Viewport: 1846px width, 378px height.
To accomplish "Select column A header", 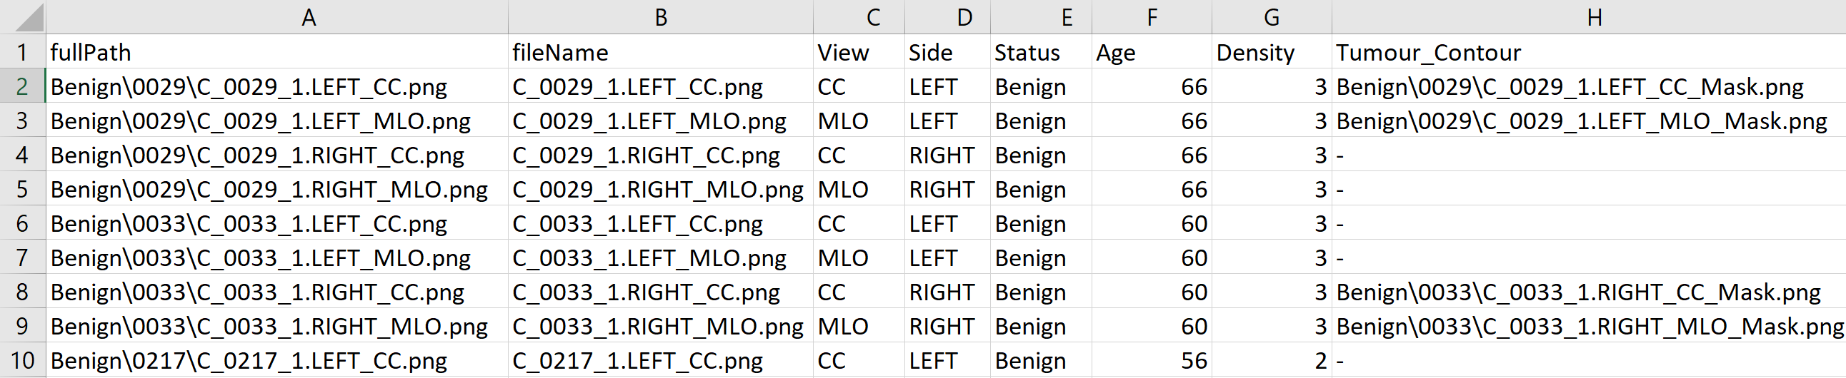I will point(277,16).
